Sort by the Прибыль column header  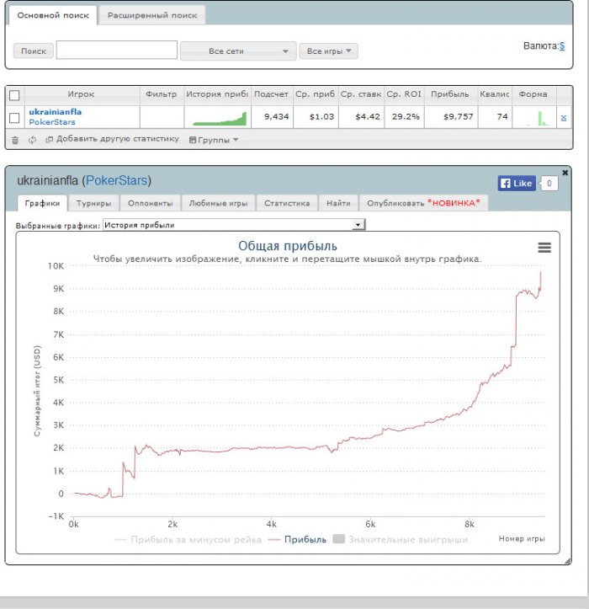pos(450,94)
